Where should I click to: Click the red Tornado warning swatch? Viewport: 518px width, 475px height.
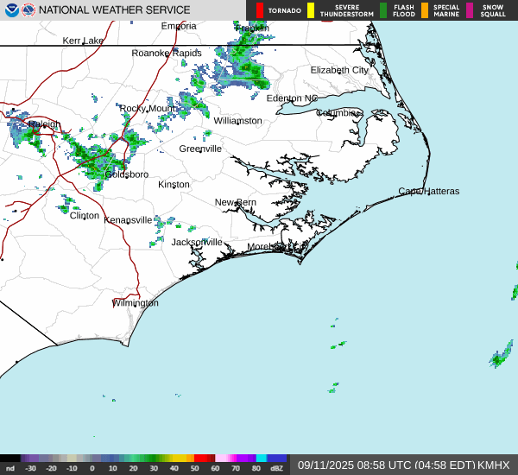pos(260,10)
